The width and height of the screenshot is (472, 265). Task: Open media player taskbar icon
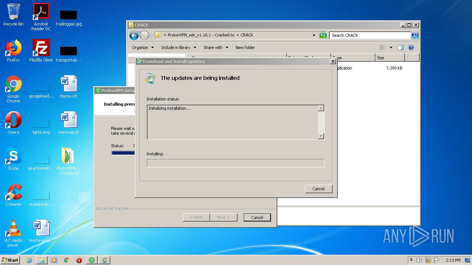(x=54, y=260)
